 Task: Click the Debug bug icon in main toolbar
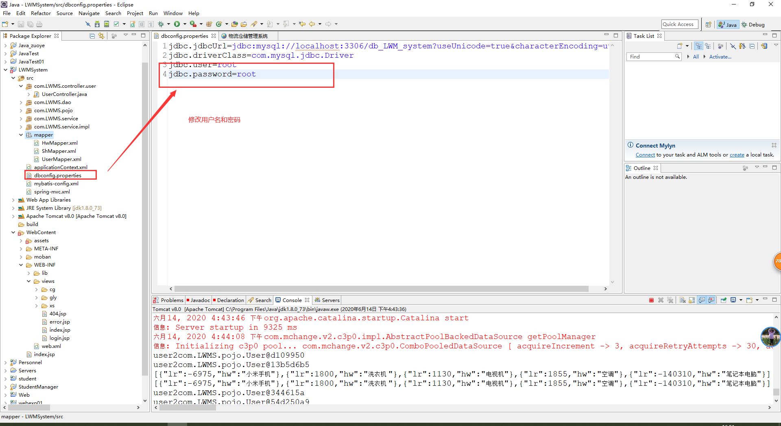[161, 24]
